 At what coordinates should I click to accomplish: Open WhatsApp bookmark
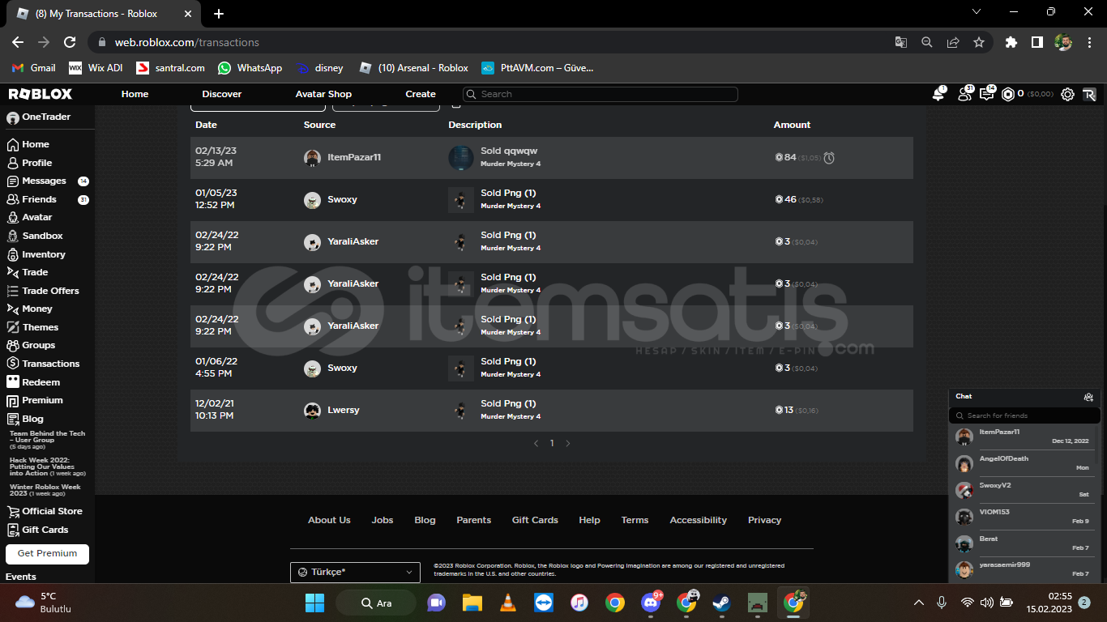click(250, 68)
